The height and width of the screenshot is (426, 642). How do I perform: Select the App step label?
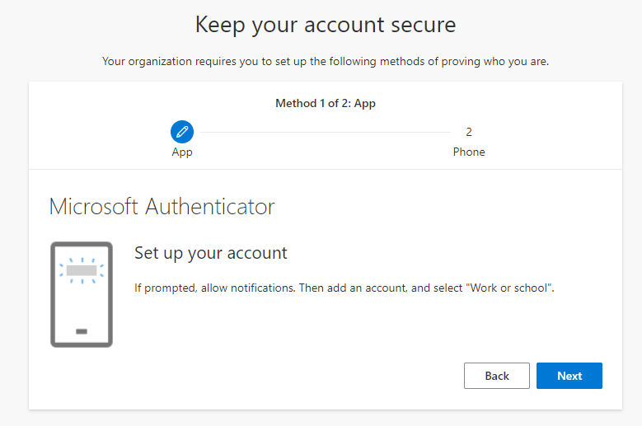tap(182, 152)
